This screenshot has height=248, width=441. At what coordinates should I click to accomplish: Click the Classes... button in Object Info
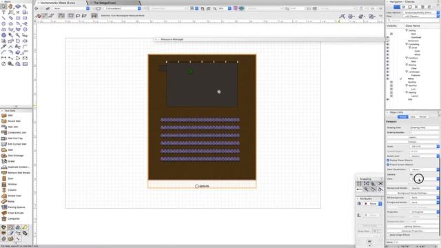click(x=412, y=142)
